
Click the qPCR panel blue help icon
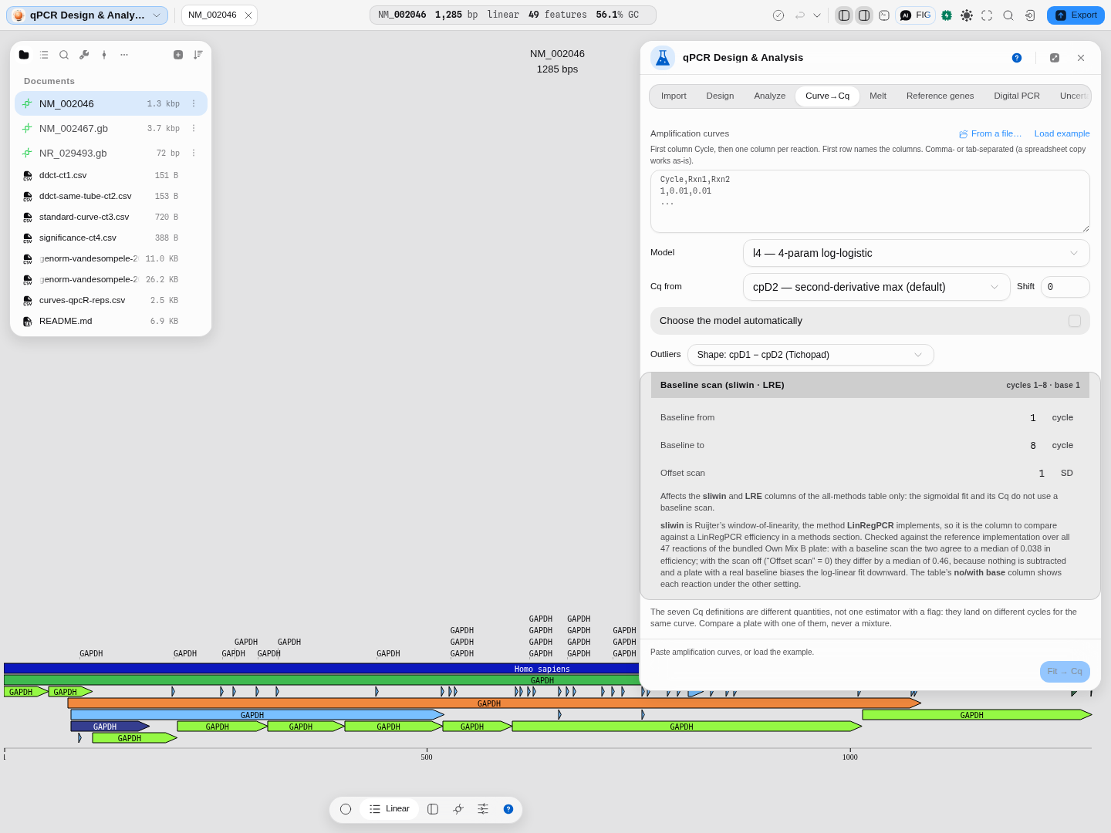1017,58
